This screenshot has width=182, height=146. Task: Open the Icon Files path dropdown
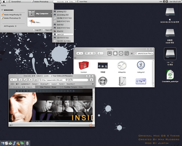tap(144, 54)
